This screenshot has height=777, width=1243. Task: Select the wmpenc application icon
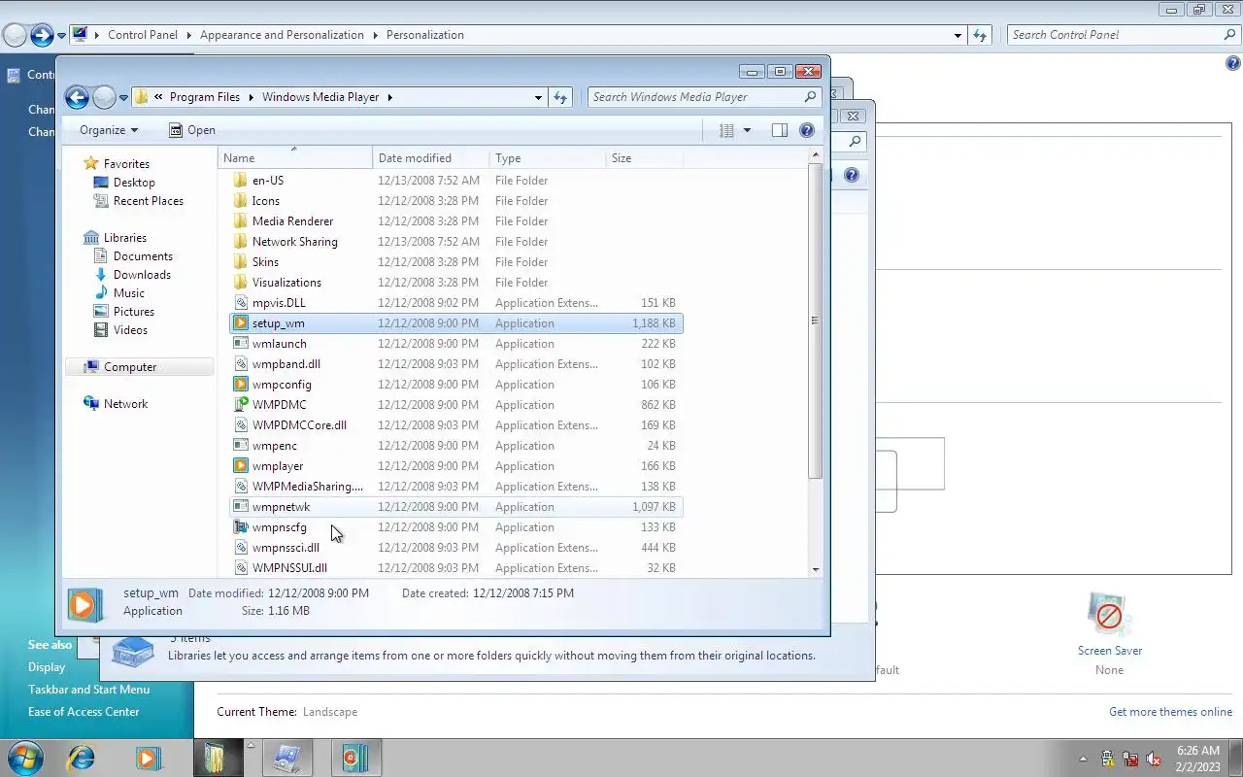coord(241,446)
